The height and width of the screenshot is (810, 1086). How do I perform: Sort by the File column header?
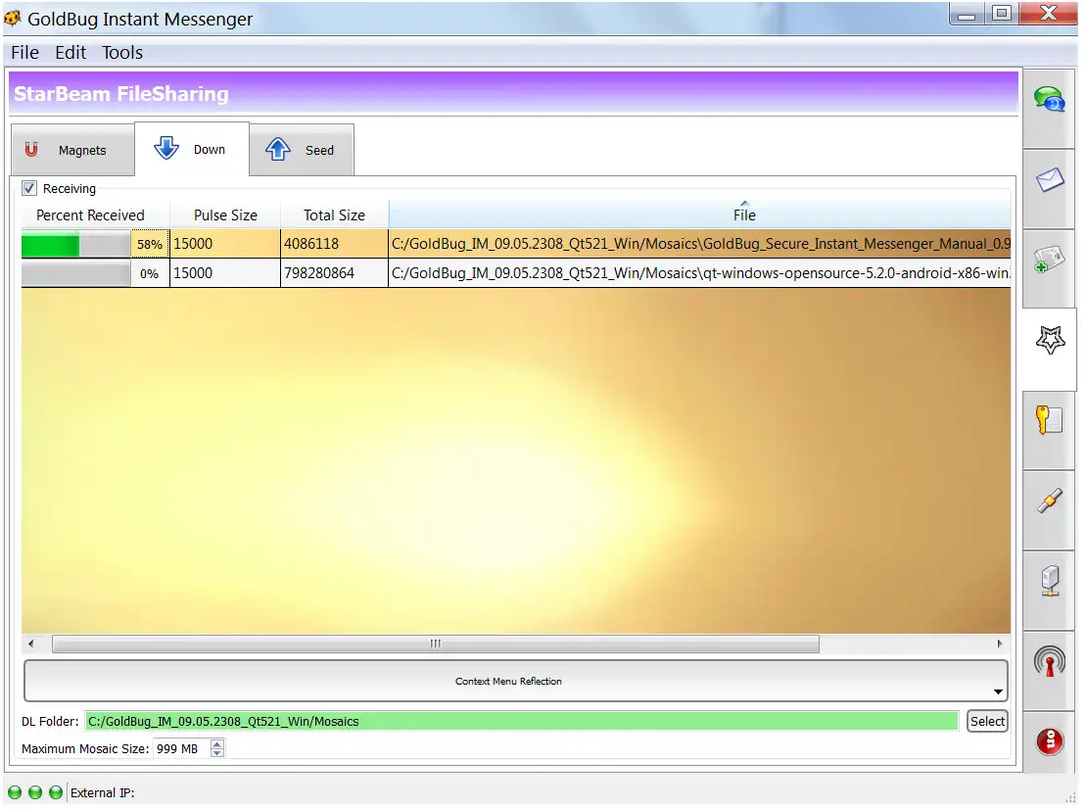(x=699, y=214)
